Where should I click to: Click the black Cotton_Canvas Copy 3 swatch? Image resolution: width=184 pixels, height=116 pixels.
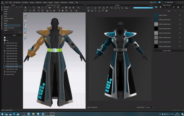(x=156, y=29)
